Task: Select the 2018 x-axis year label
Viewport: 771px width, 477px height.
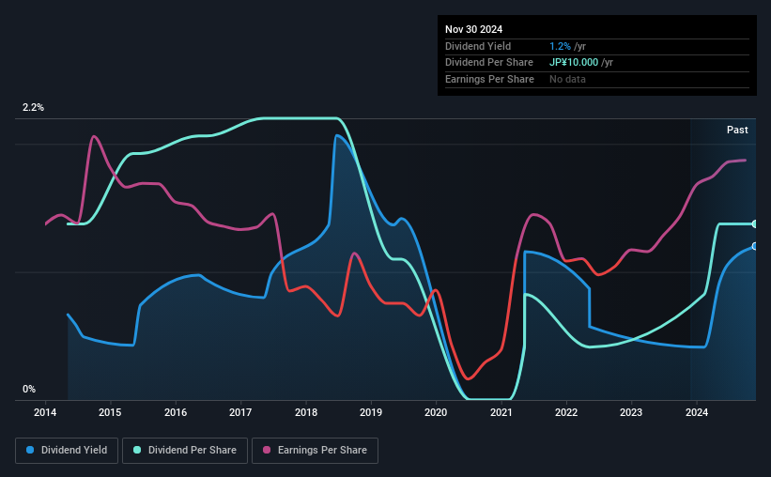Action: pyautogui.click(x=306, y=412)
